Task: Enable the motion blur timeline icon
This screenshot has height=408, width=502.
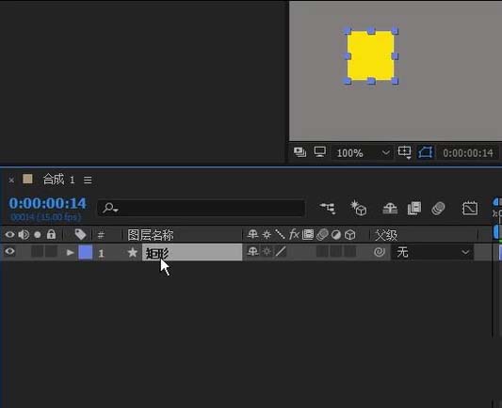Action: [438, 209]
